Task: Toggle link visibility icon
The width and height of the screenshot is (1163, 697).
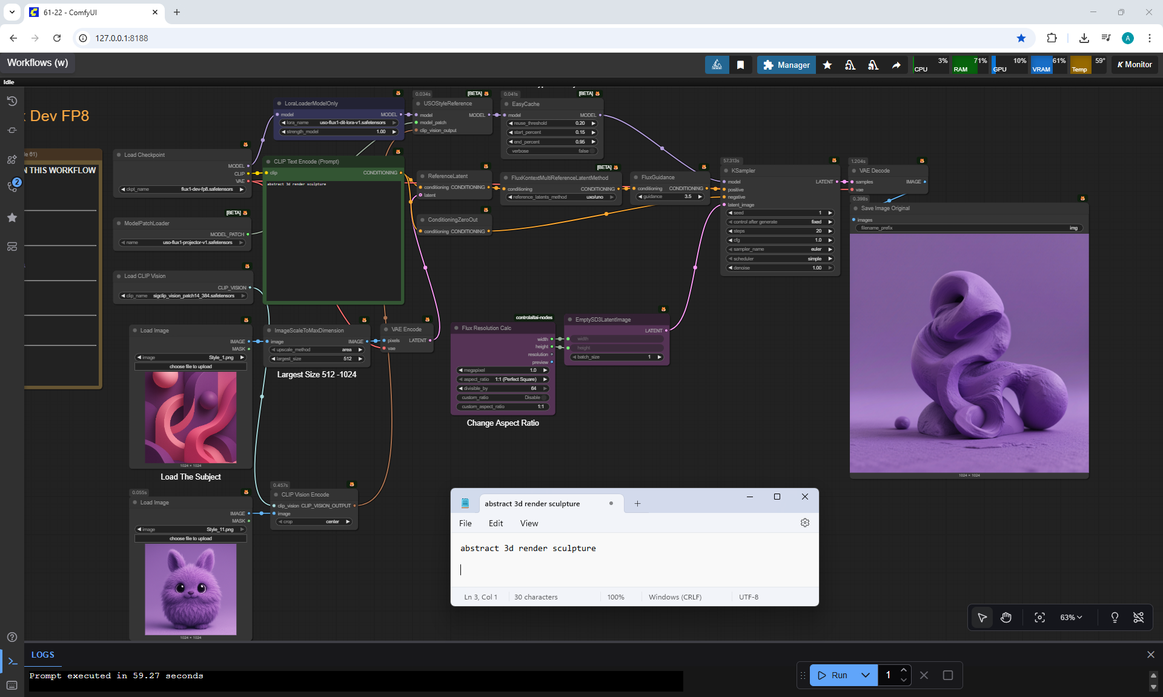Action: tap(1138, 617)
